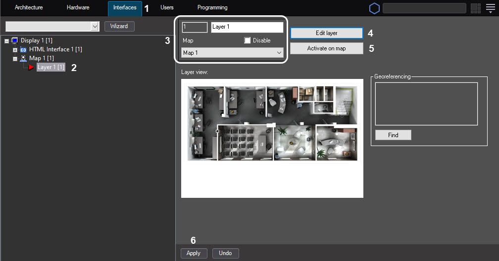Click the Georeferencing preview box
499x261 pixels.
[x=426, y=104]
